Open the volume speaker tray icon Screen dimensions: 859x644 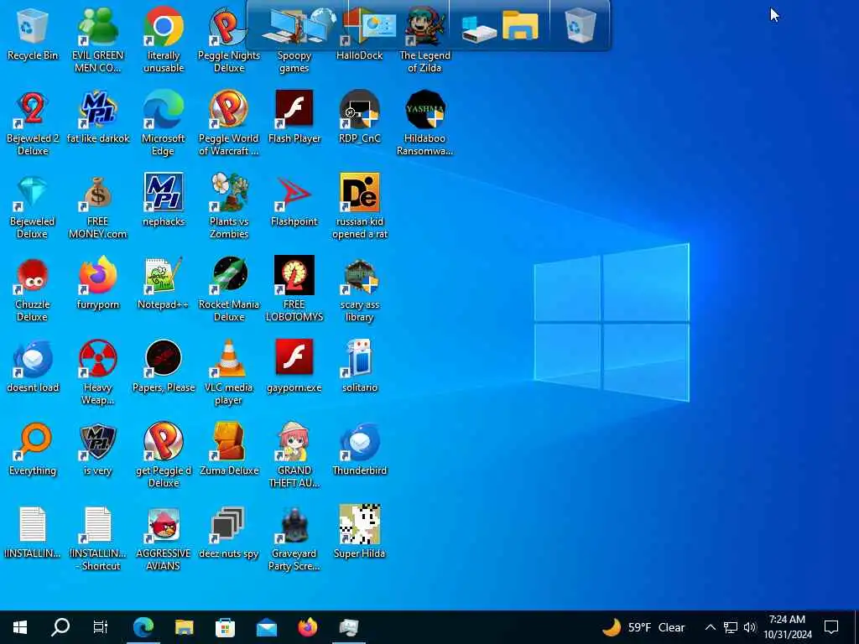(x=749, y=627)
